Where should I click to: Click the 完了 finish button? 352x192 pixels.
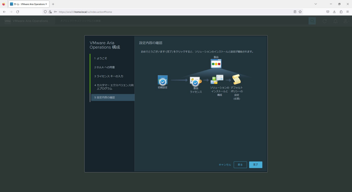coord(255,165)
